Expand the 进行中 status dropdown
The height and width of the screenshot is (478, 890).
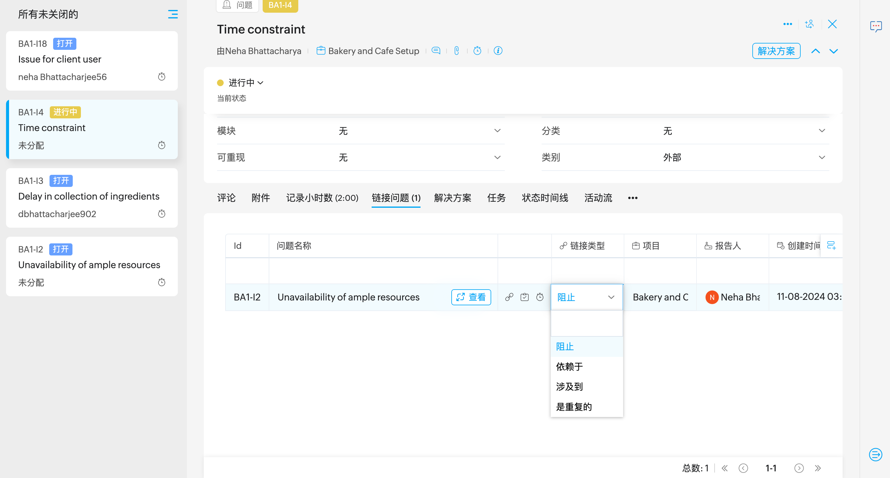click(x=246, y=83)
